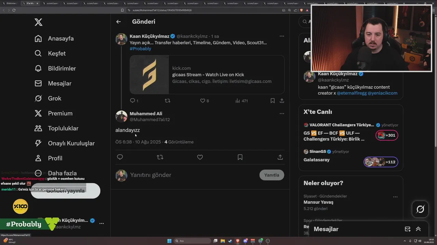
Task: Bookmark the alandayızz post
Action: pyautogui.click(x=240, y=157)
